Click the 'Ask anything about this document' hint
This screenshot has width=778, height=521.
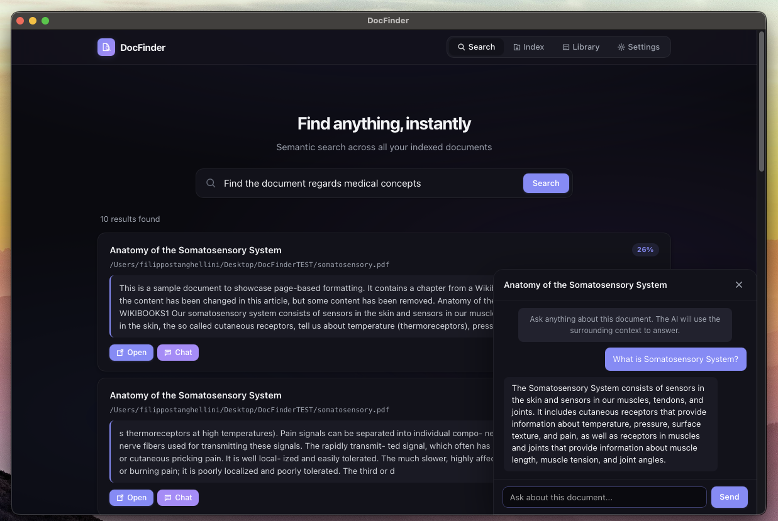click(625, 325)
